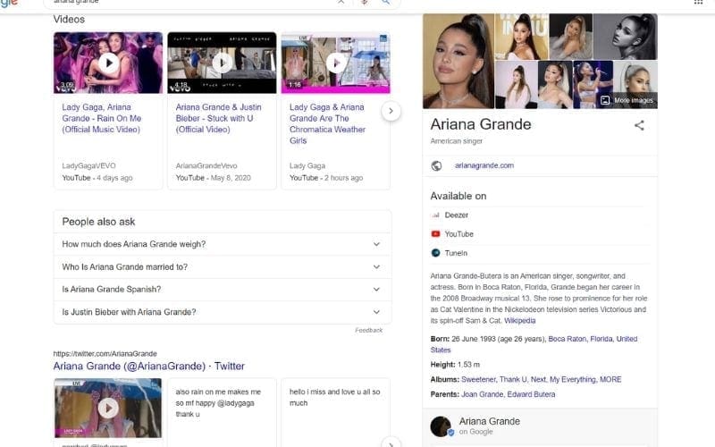715x447 pixels.
Task: Open the gold-background image thumbnail
Action: point(521,37)
